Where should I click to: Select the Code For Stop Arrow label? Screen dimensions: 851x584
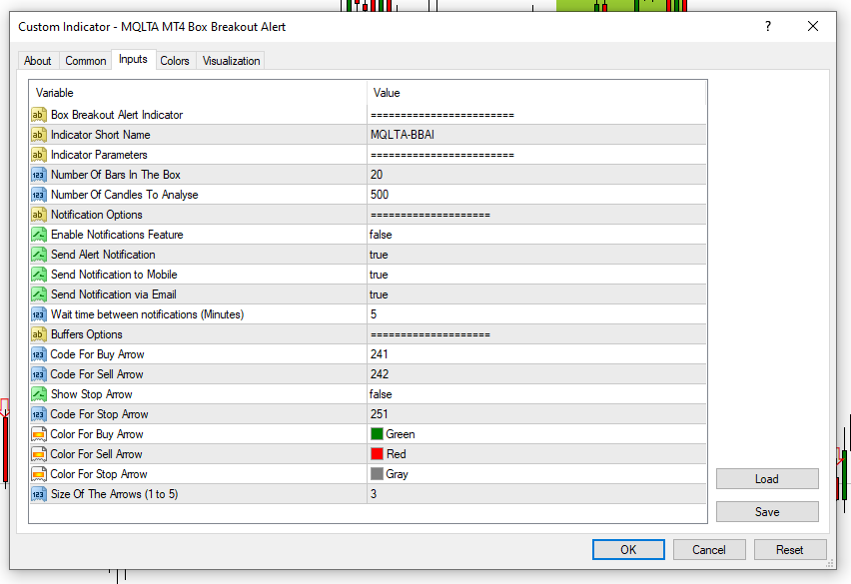(99, 414)
